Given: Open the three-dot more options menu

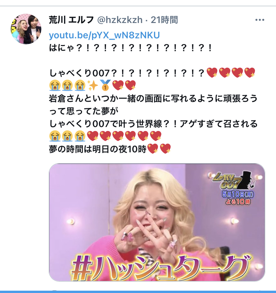Looking at the screenshot, I should [x=260, y=20].
